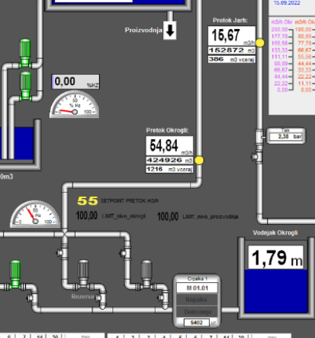The image size is (315, 338).
Task: Click the 152872 m3 total counter
Action: tap(232, 50)
